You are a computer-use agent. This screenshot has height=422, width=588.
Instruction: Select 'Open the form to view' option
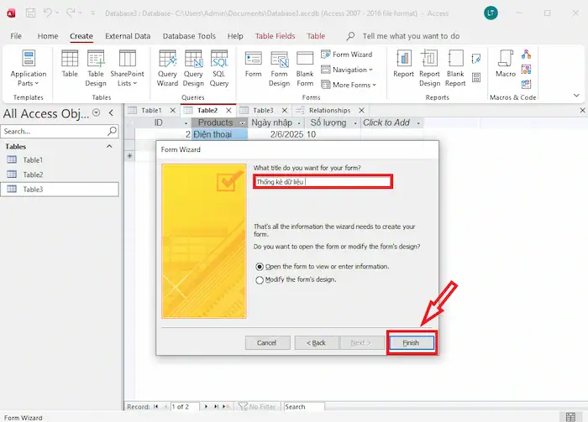[x=260, y=266]
